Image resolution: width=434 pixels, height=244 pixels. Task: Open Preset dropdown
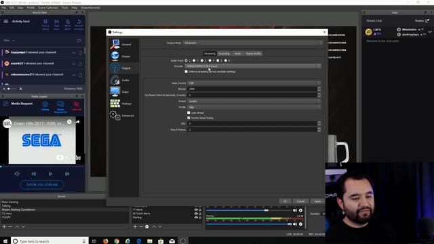click(254, 101)
